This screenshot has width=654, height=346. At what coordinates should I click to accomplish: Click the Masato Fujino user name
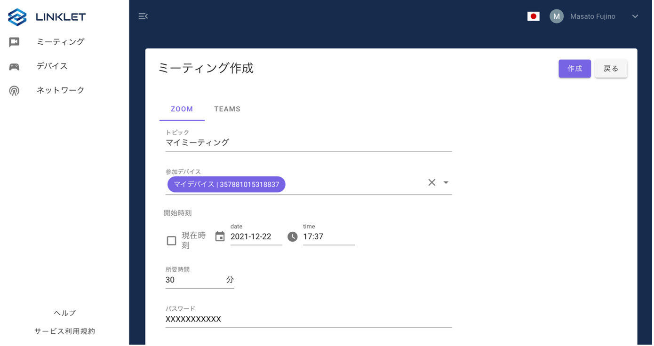(593, 16)
